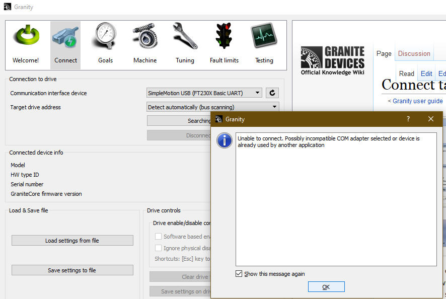Click the Searching button
This screenshot has width=446, height=299.
point(179,121)
